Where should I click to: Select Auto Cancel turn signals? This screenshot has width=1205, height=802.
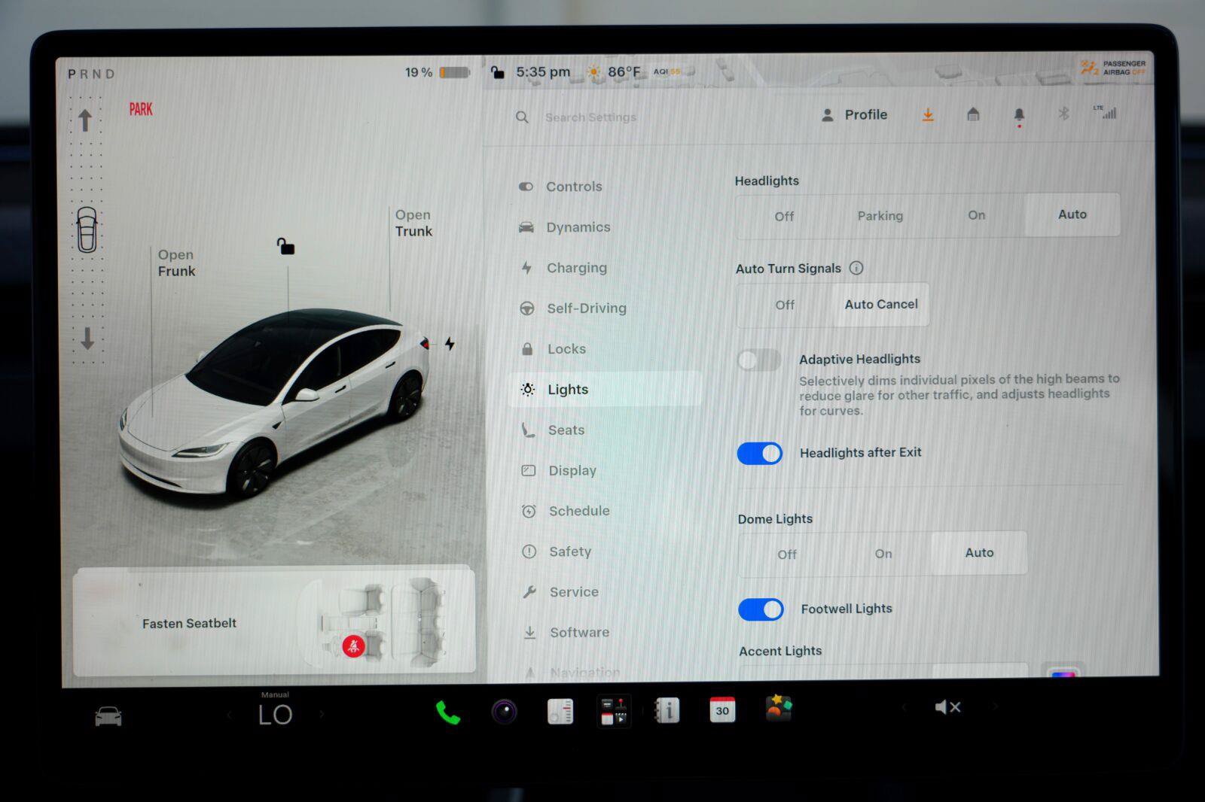[880, 305]
